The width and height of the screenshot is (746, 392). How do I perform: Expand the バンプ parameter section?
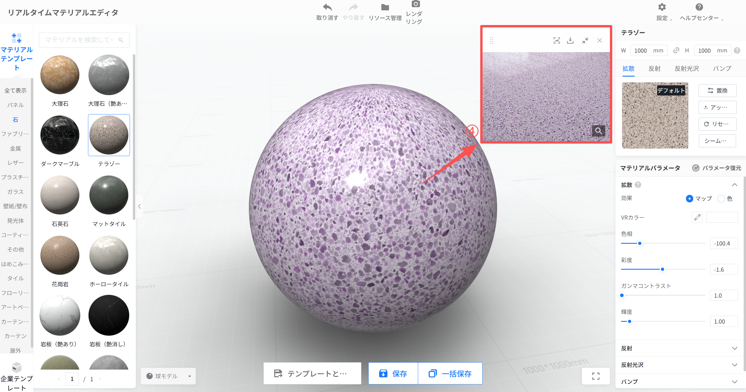pos(735,382)
